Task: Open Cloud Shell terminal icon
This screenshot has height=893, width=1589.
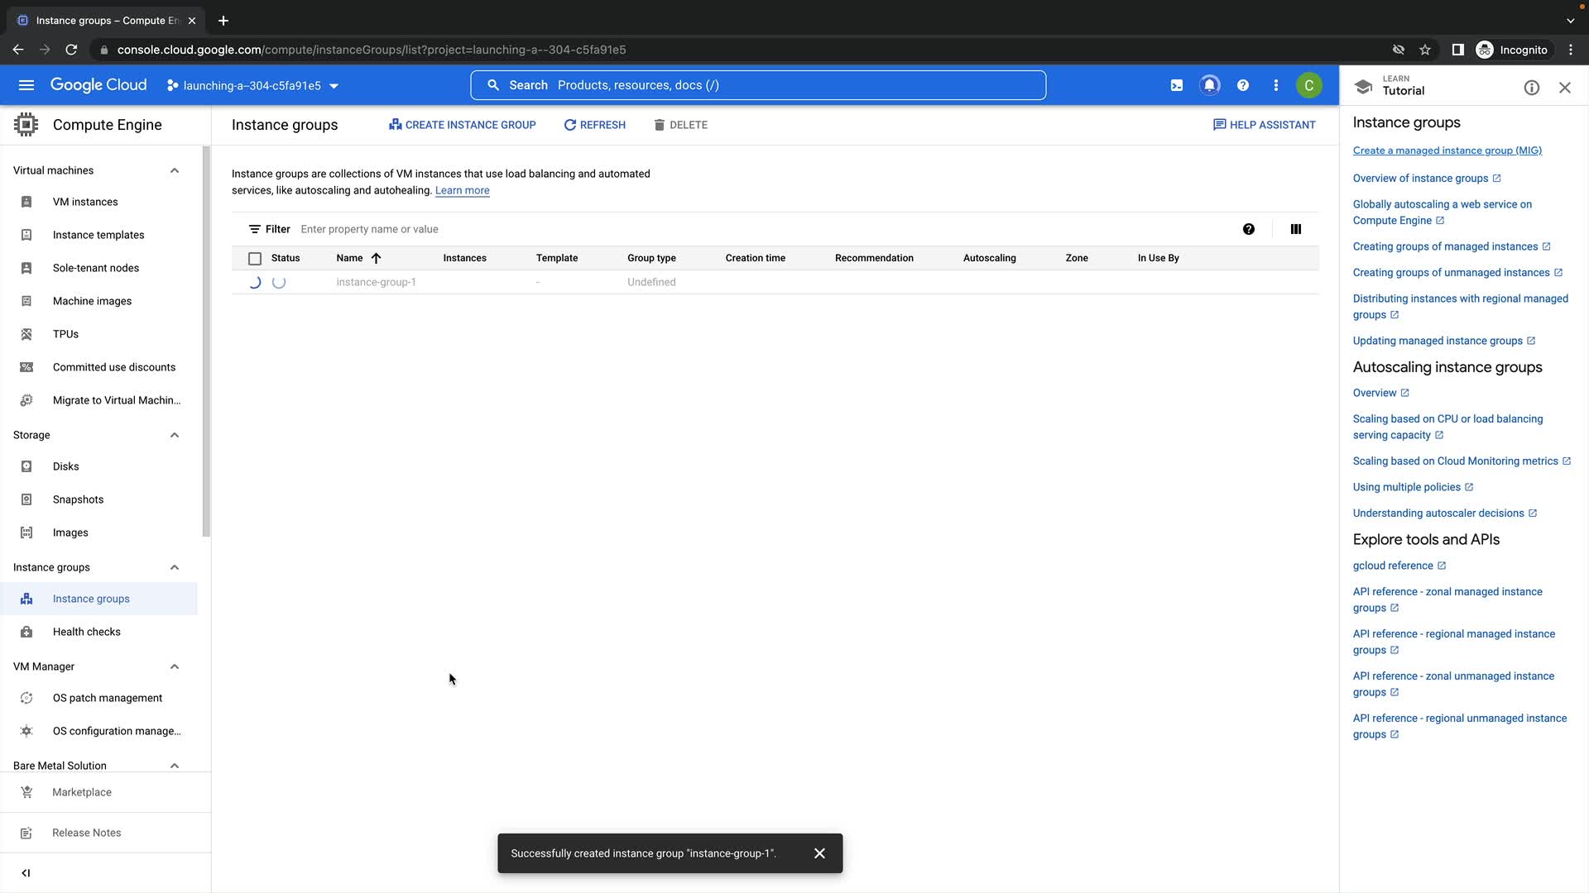Action: click(1176, 85)
